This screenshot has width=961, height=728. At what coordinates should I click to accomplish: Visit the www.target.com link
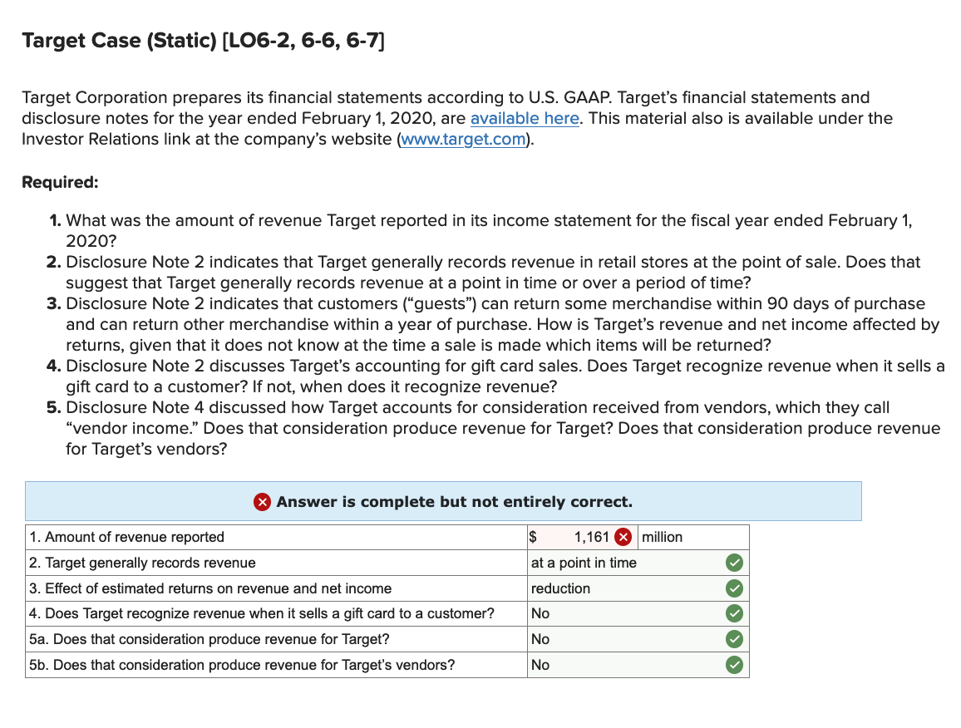463,139
